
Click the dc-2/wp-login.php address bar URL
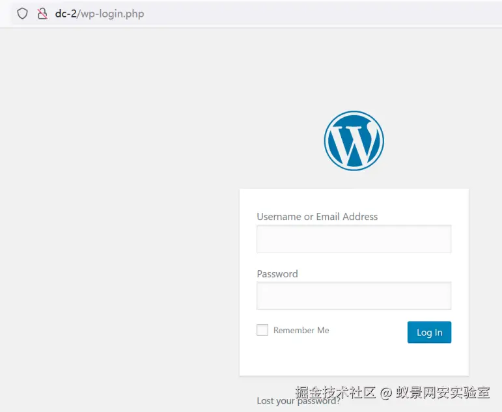point(100,14)
